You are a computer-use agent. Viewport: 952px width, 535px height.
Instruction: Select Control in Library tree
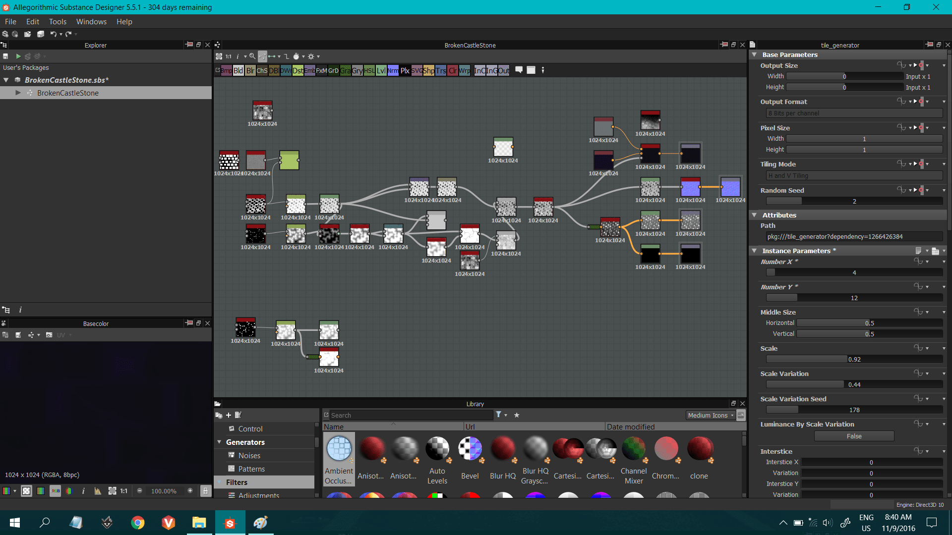(250, 429)
